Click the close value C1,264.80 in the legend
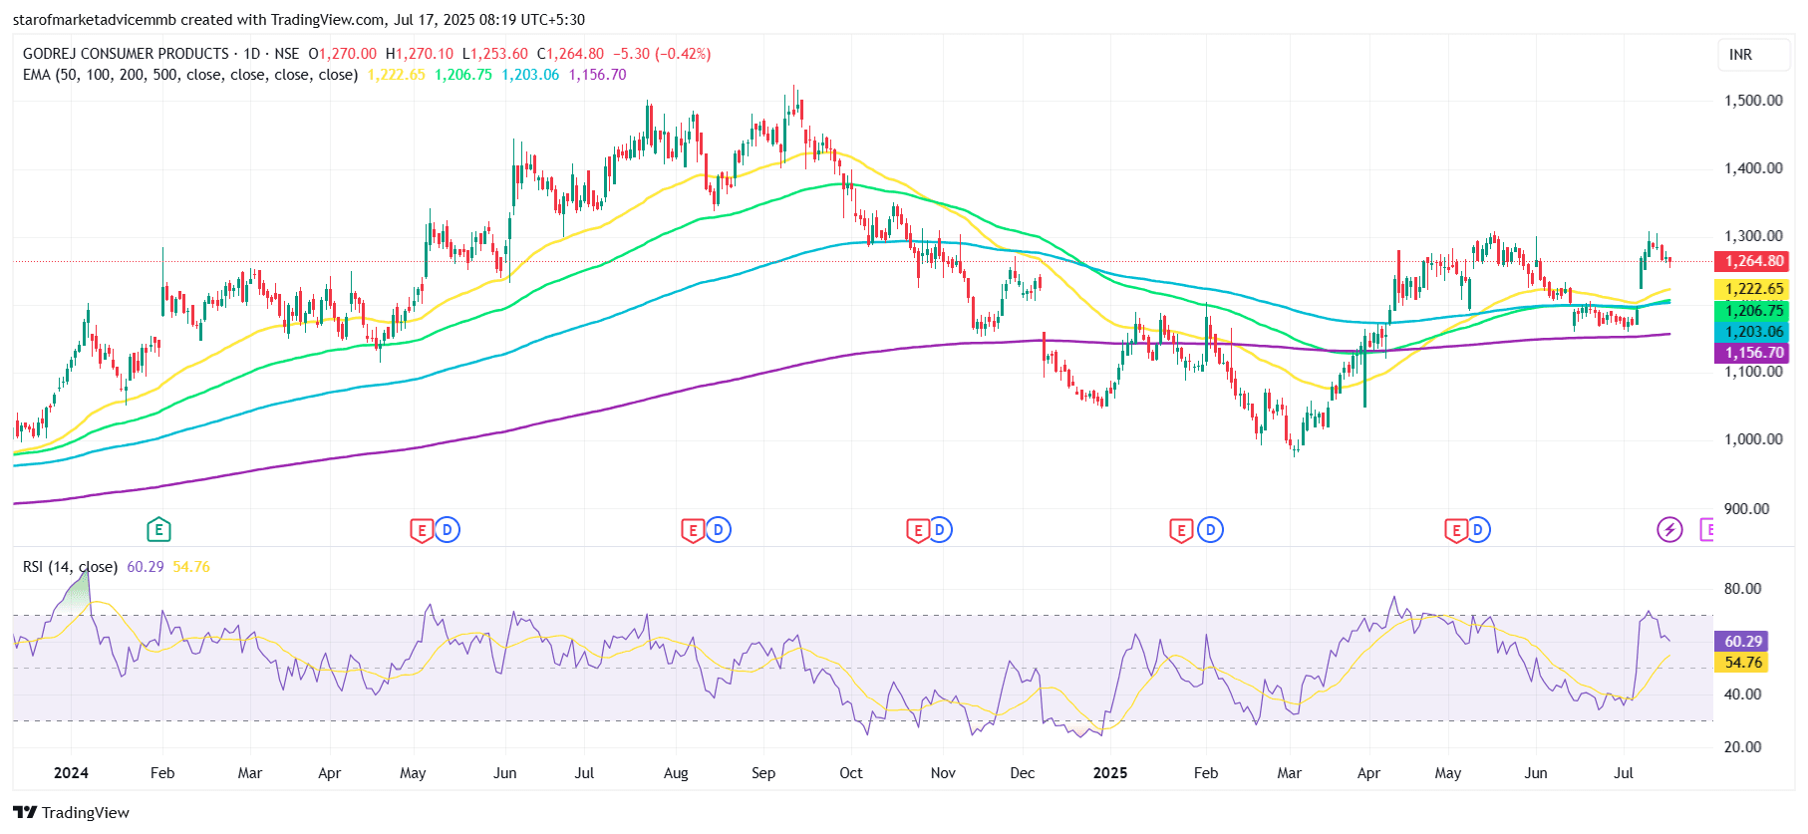The width and height of the screenshot is (1808, 834). point(571,54)
